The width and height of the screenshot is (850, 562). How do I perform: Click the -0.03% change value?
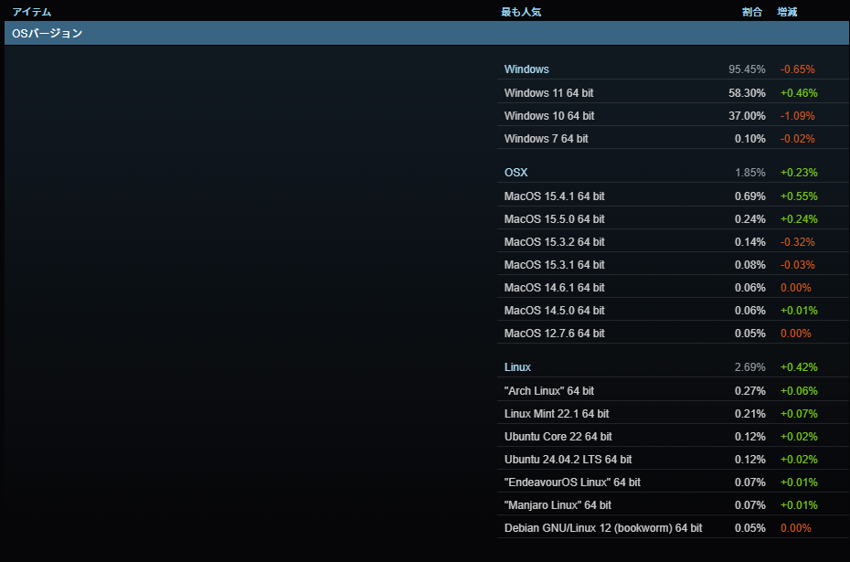point(797,264)
